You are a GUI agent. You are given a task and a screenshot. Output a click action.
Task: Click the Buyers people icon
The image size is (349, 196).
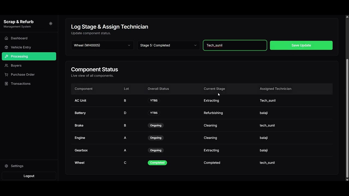tap(7, 66)
